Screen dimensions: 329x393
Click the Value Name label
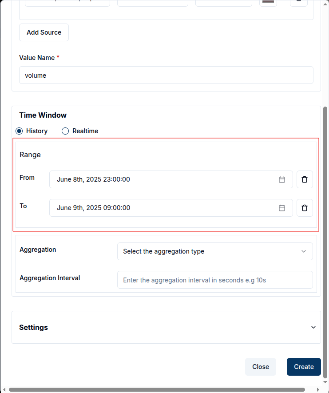[37, 58]
